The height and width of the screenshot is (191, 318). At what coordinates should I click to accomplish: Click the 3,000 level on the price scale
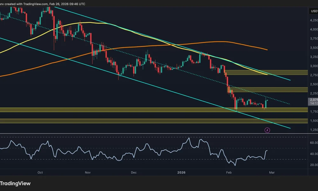tap(313, 65)
